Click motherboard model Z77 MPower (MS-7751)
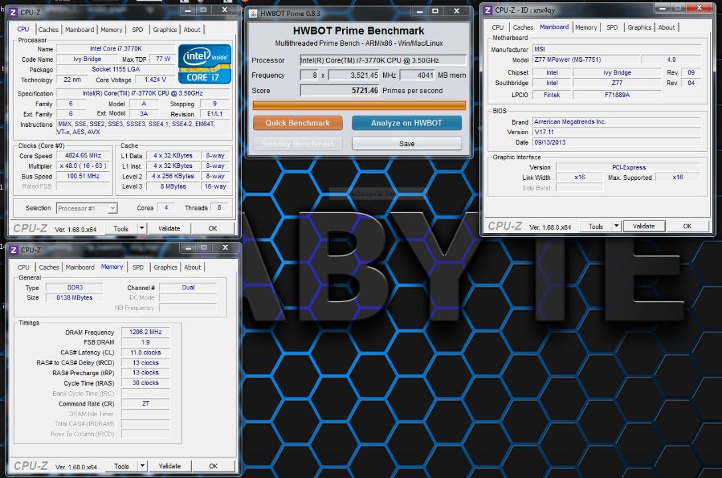Viewport: 722px width, 478px height. tap(586, 59)
